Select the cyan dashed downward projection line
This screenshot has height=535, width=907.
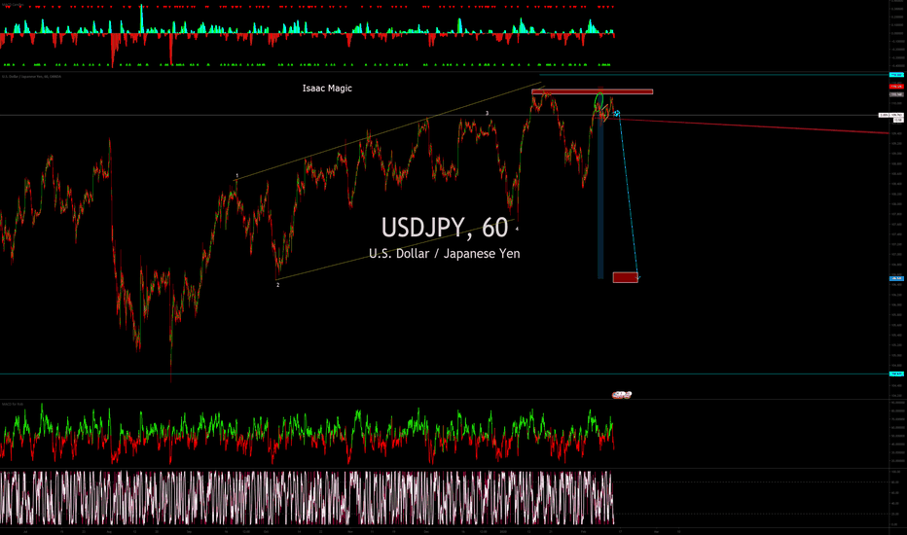(x=629, y=196)
